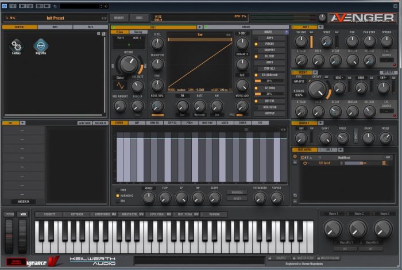Enable the SHAPER1 routing checkbox

(256, 50)
